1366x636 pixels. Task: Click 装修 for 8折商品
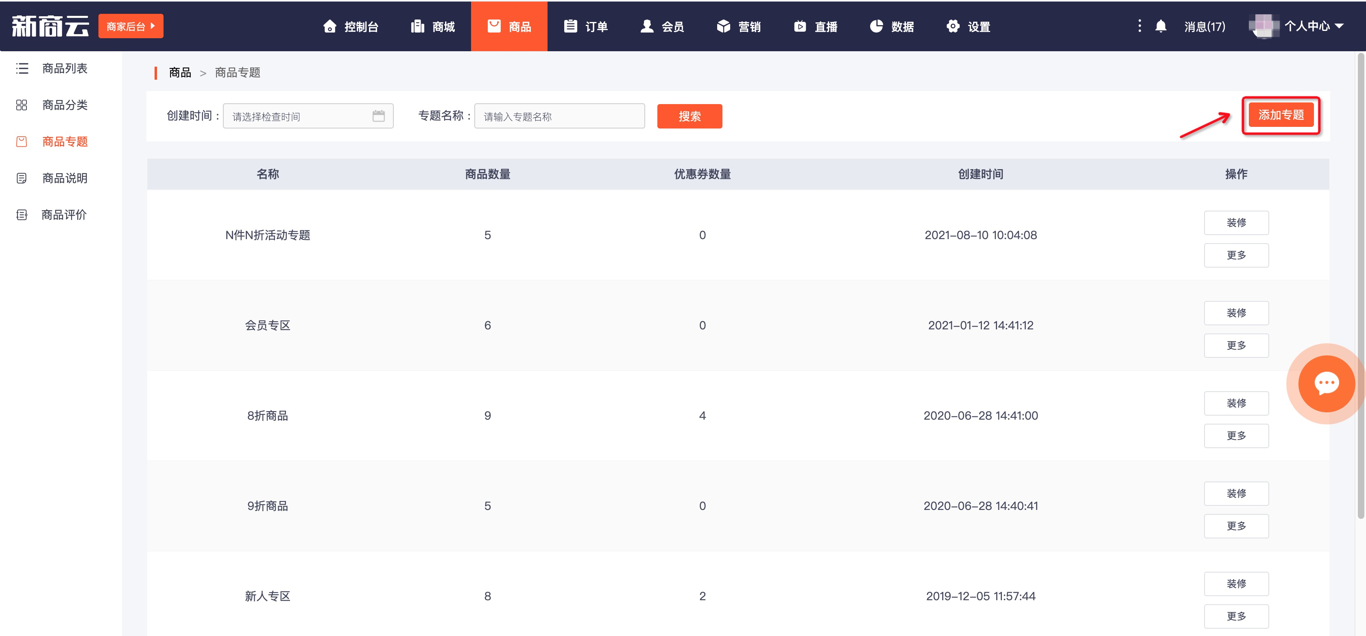pos(1237,403)
